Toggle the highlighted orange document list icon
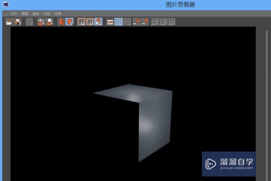This screenshot has width=271, height=181. 70,22
